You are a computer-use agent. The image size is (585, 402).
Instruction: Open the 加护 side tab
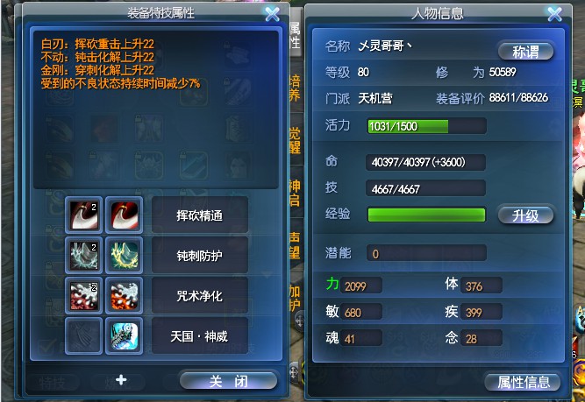(295, 299)
